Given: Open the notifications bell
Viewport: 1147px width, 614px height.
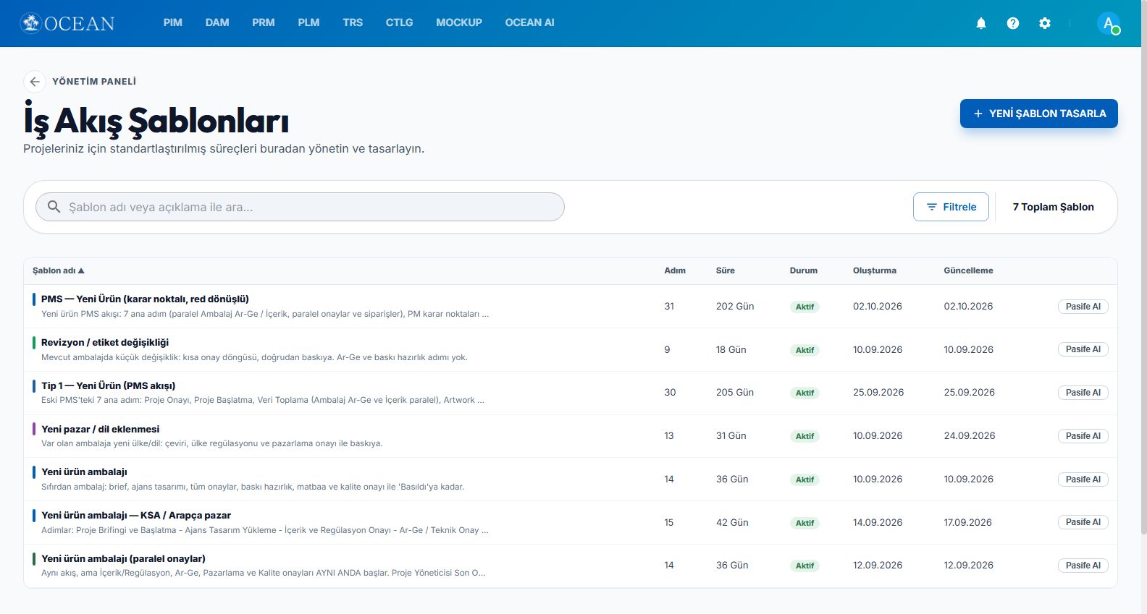Looking at the screenshot, I should (981, 23).
